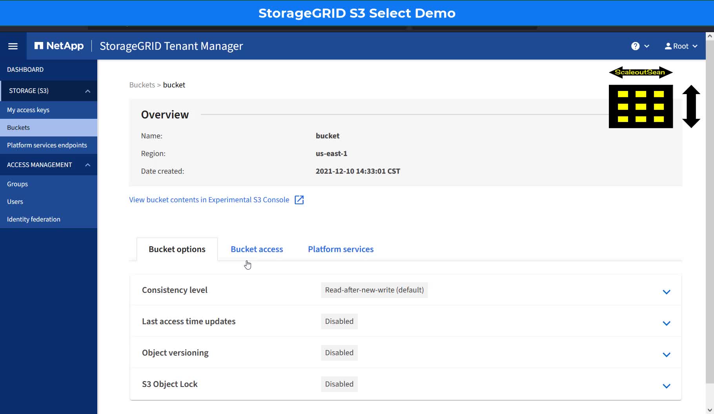Open the Users page

point(49,202)
